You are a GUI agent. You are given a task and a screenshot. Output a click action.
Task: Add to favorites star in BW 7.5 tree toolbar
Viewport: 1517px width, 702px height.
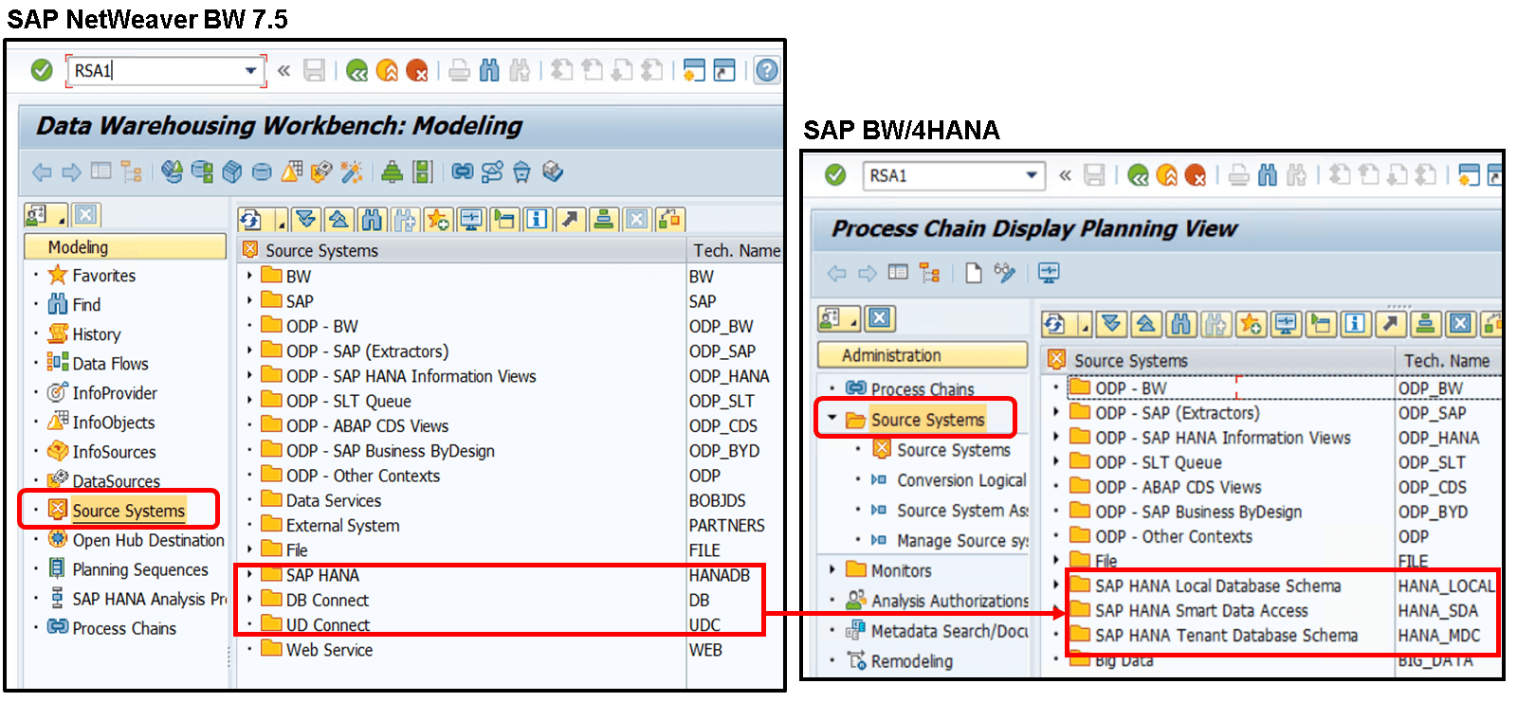(438, 220)
